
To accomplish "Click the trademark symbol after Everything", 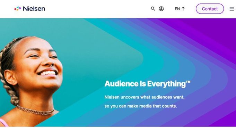I will 188,82.
